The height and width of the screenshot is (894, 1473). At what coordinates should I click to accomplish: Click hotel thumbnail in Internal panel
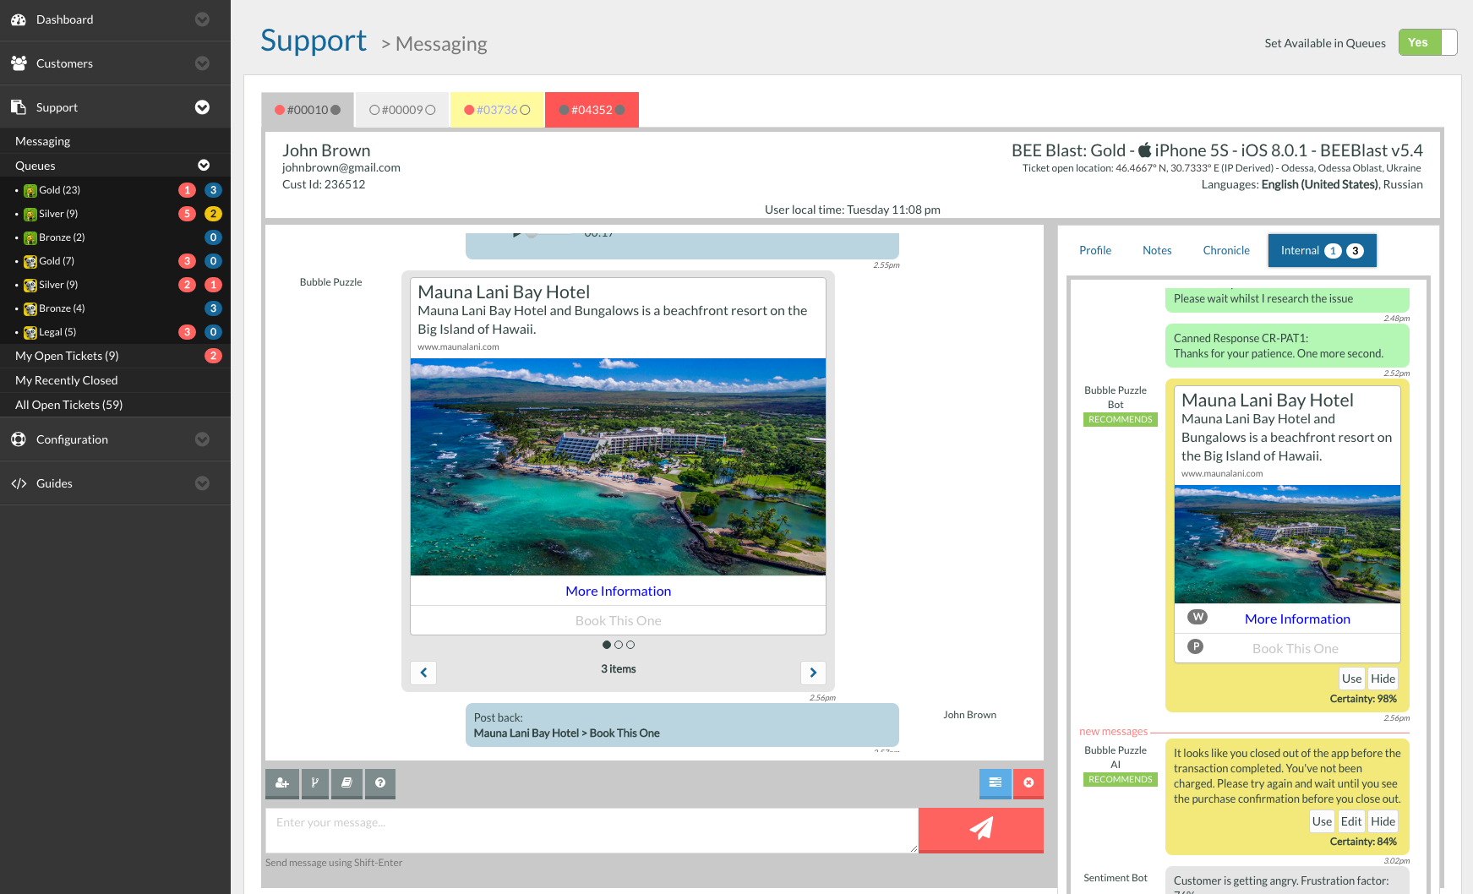tap(1287, 544)
